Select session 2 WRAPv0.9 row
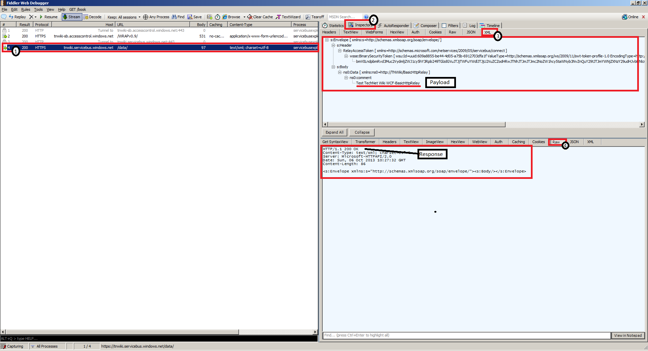This screenshot has width=648, height=351. pyautogui.click(x=159, y=36)
